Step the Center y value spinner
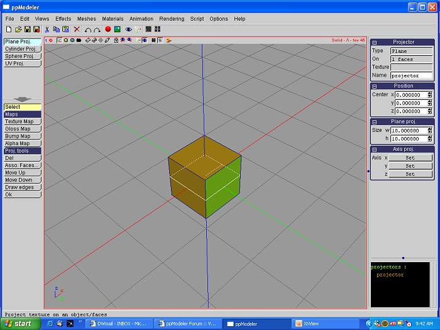The height and width of the screenshot is (330, 440). 430,103
